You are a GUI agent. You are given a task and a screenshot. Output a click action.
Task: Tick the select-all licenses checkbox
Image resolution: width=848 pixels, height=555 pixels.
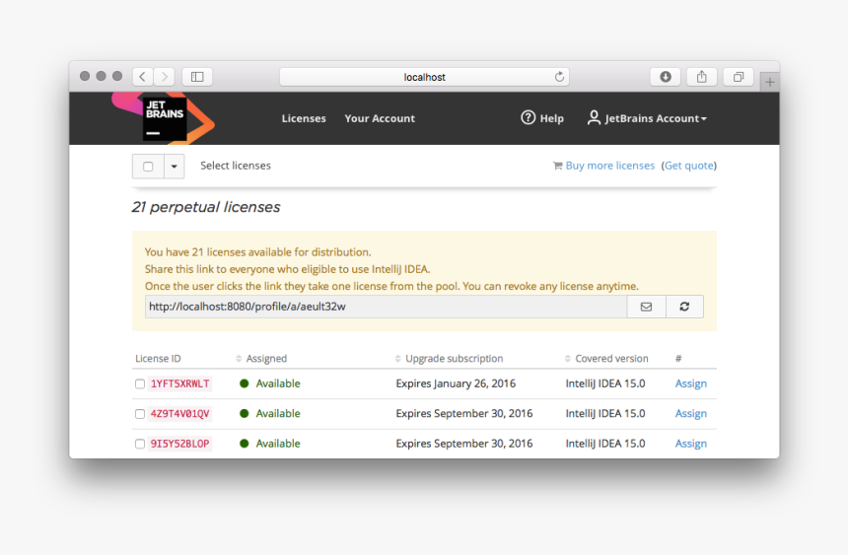pyautogui.click(x=148, y=167)
